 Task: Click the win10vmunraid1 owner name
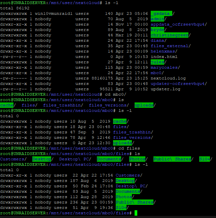(53, 13)
